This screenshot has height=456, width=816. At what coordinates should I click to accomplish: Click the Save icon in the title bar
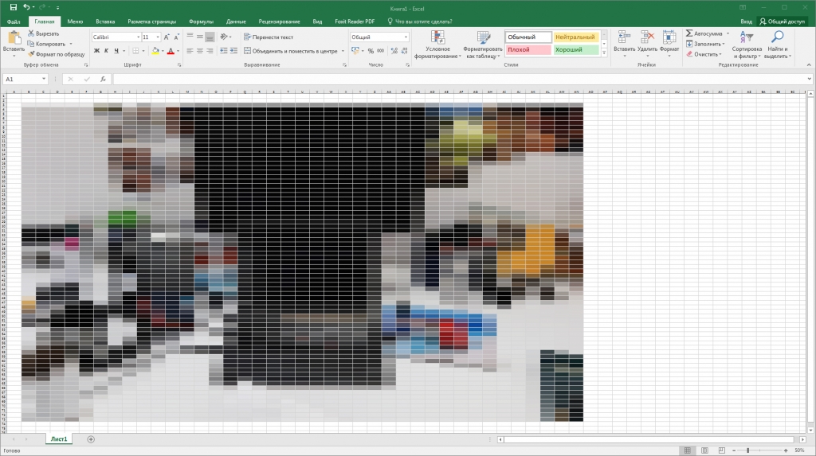(x=14, y=7)
